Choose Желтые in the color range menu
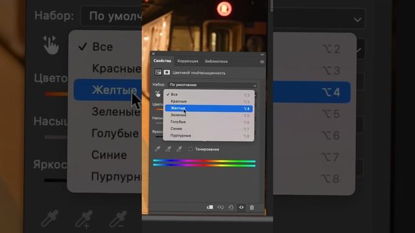Image resolution: width=415 pixels, height=233 pixels. click(x=209, y=108)
